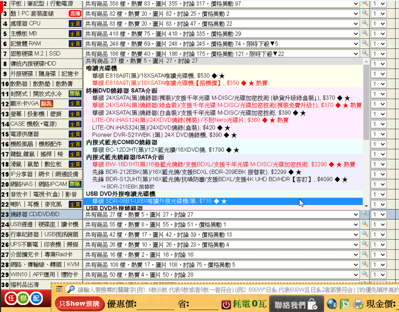
Task: Click the magnifier icon for 行車紀錄器 row
Action: [365, 234]
